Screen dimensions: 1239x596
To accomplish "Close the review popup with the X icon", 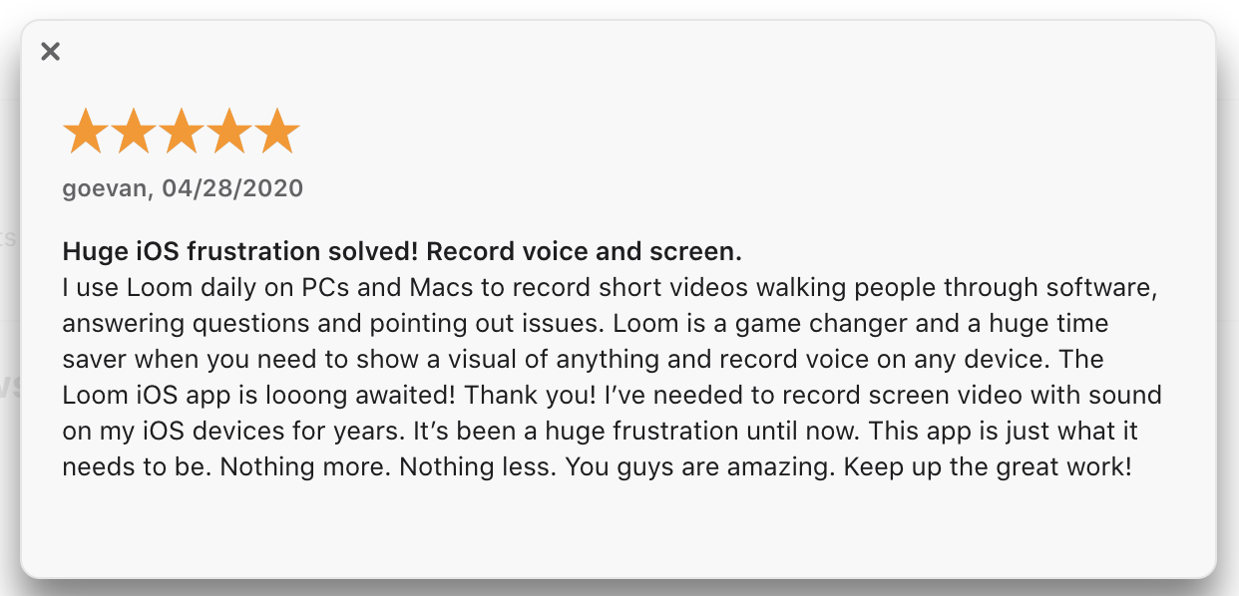I will pyautogui.click(x=51, y=51).
